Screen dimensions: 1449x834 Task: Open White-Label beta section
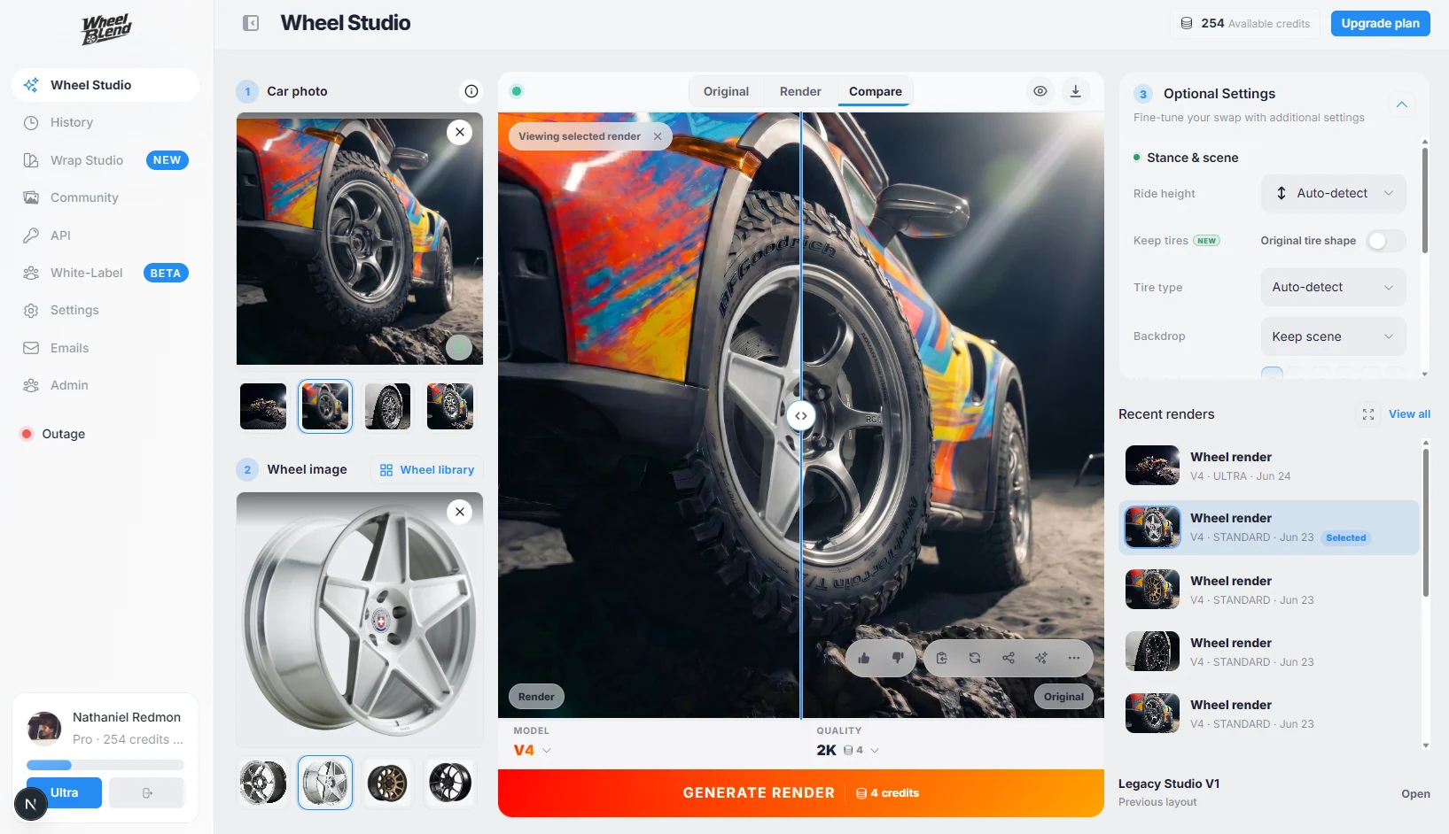pyautogui.click(x=105, y=273)
